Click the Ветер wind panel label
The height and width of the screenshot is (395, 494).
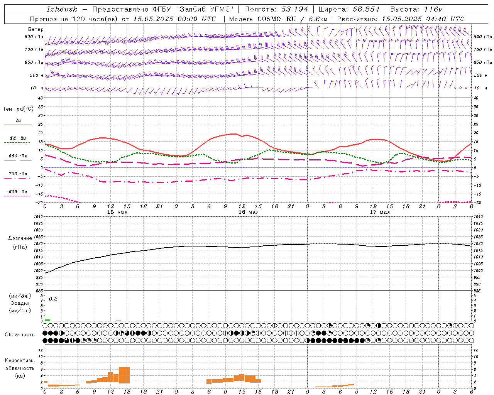point(36,29)
